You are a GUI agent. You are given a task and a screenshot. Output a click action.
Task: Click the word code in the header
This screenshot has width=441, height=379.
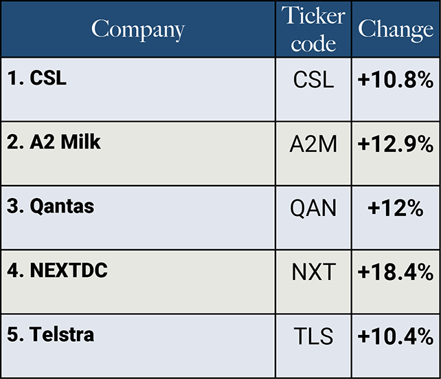pyautogui.click(x=313, y=43)
